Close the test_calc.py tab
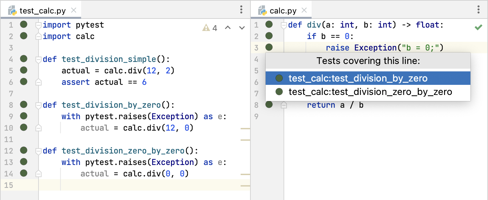This screenshot has width=488, height=200. 74,10
